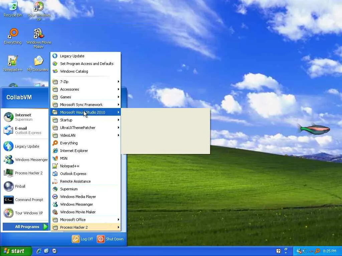
Task: Launch Supermium from All Programs
Action: pos(85,189)
